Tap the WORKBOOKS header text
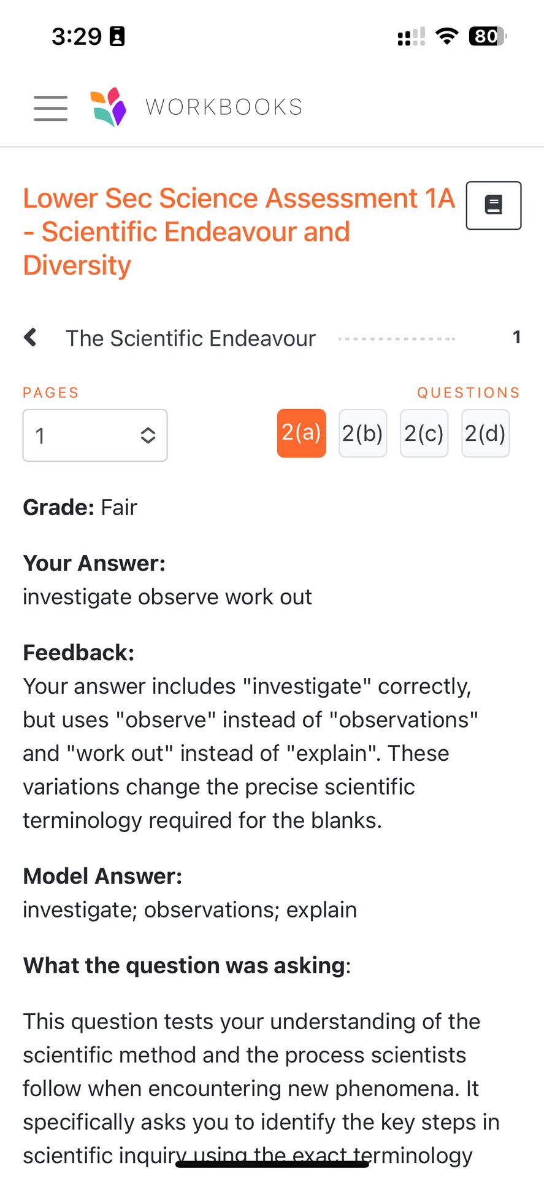544x1179 pixels. pos(224,107)
